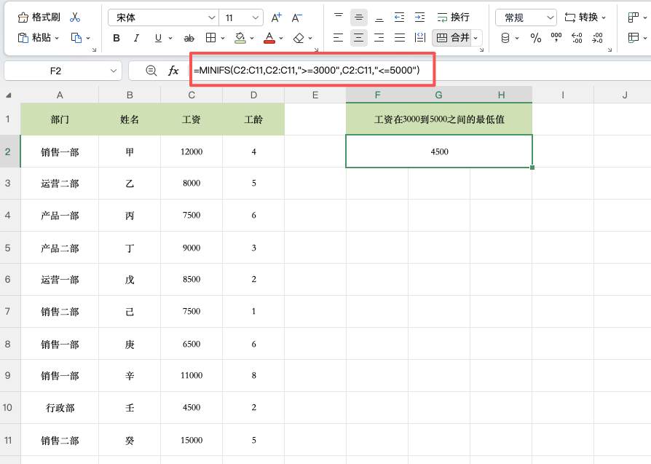The height and width of the screenshot is (464, 651).
Task: Decrease font size with A- icon
Action: (x=297, y=17)
